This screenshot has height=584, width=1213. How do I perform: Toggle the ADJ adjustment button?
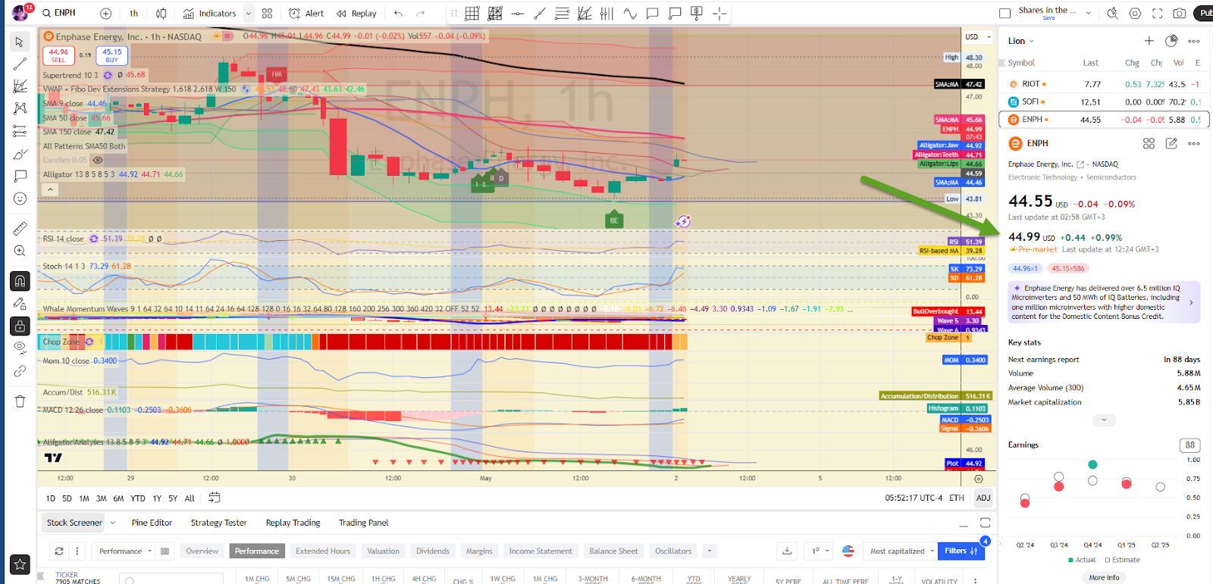[983, 498]
